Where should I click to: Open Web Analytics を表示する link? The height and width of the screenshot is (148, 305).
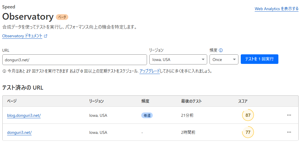[276, 9]
